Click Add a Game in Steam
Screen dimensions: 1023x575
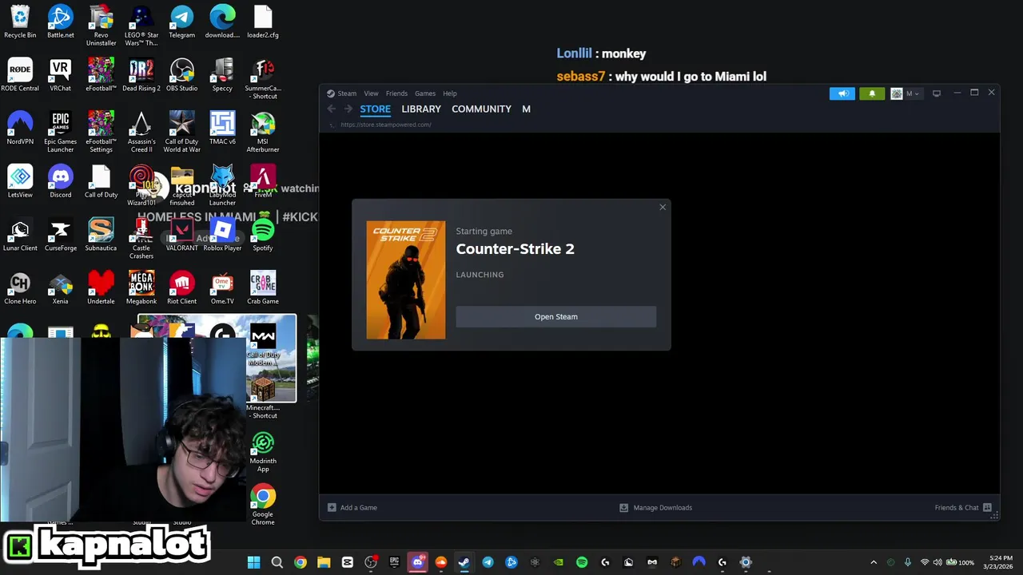tap(352, 507)
